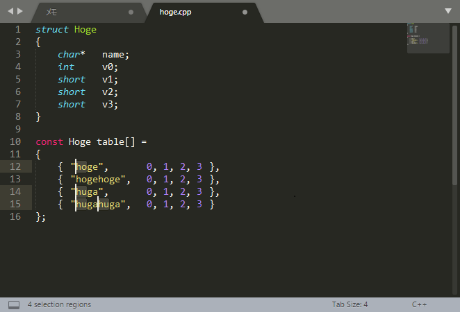This screenshot has width=460, height=312.
Task: Click closing '};' on line 16
Action: point(41,217)
